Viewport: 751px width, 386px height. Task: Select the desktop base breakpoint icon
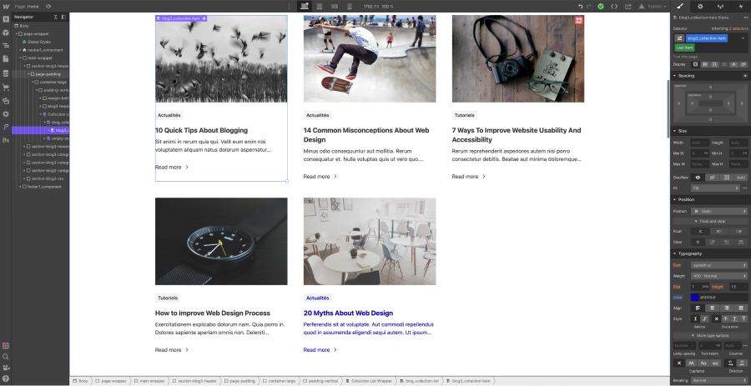305,6
